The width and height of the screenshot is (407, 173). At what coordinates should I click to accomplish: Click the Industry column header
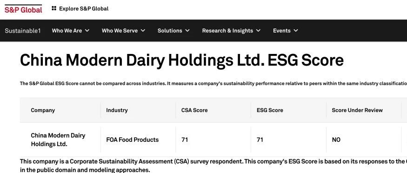[117, 110]
